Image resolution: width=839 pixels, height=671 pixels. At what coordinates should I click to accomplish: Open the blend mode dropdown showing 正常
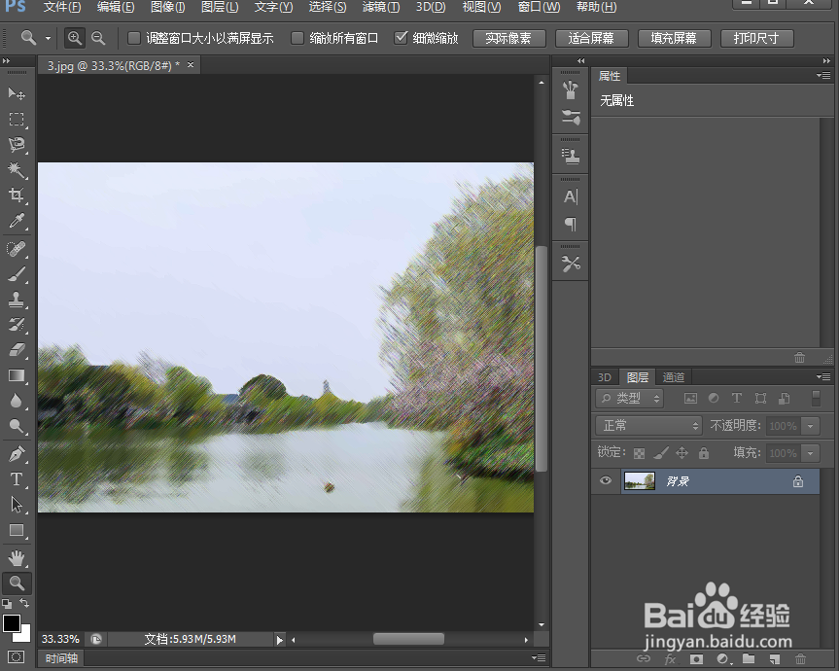coord(647,425)
